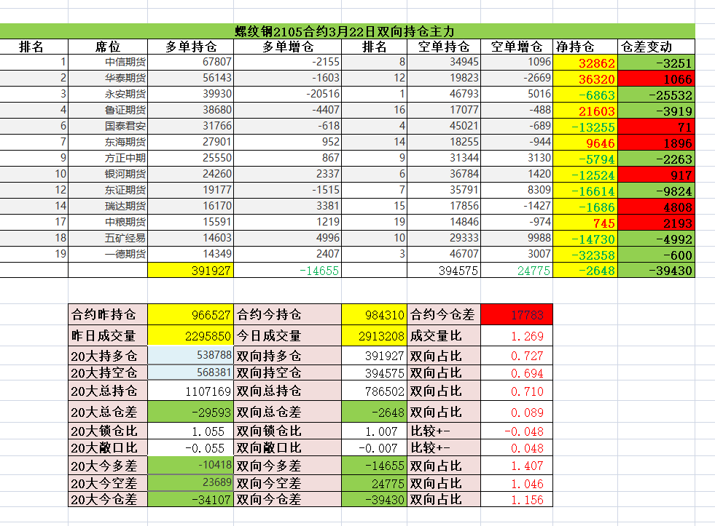The image size is (715, 526).
Task: Click the 合约昨持仓 label cell
Action: click(107, 315)
